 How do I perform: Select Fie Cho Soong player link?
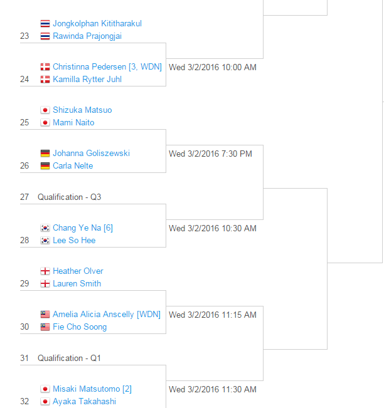[80, 327]
